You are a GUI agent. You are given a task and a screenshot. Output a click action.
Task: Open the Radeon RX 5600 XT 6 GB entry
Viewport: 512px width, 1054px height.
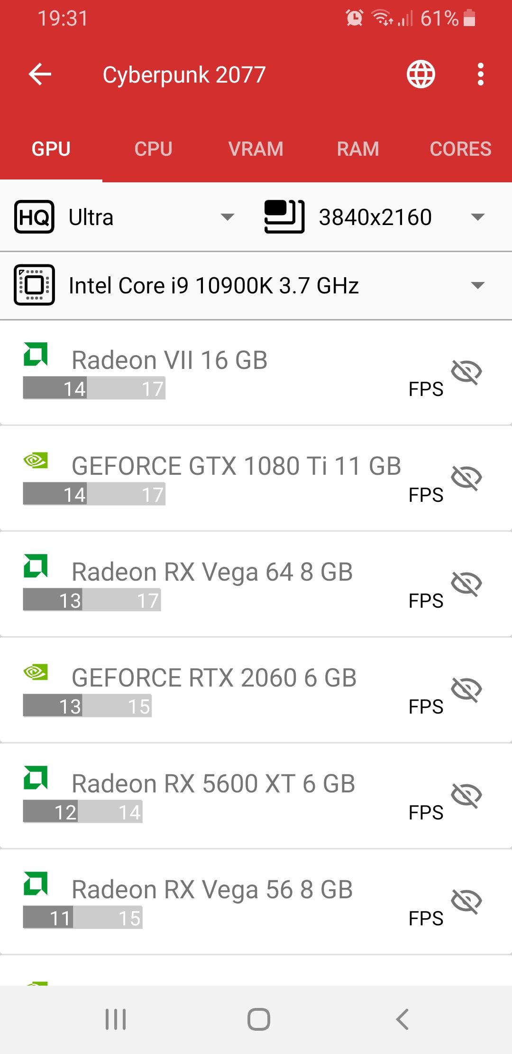[256, 796]
